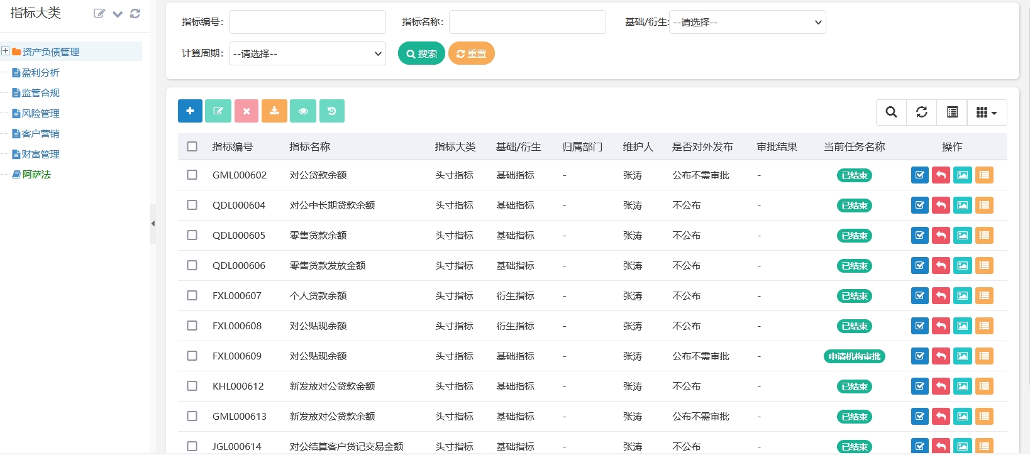The image size is (1030, 460).
Task: Check the FXL000608 row checkbox
Action: (192, 326)
